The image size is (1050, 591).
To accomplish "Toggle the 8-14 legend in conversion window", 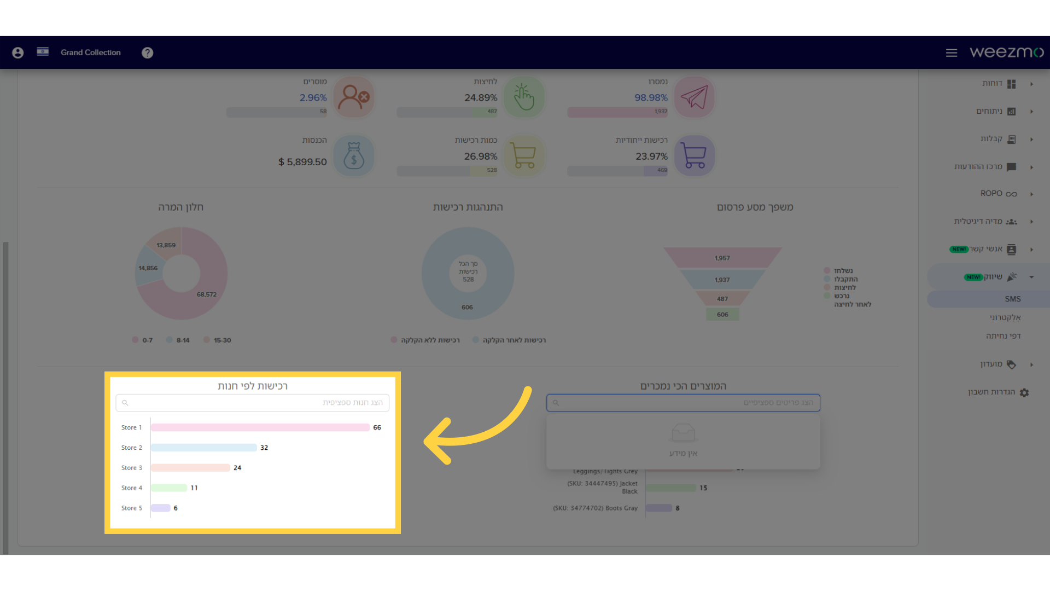I will click(178, 340).
